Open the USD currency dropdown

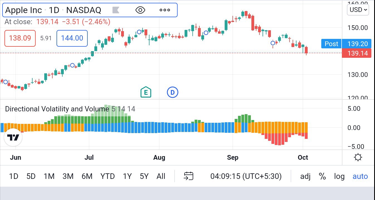[x=358, y=10]
